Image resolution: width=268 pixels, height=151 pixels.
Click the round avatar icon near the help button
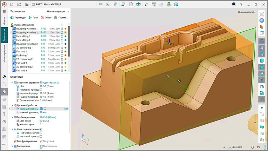tap(234, 4)
